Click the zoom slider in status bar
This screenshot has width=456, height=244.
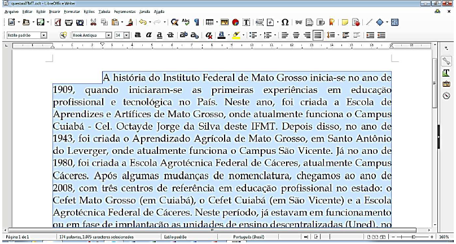coord(413,237)
